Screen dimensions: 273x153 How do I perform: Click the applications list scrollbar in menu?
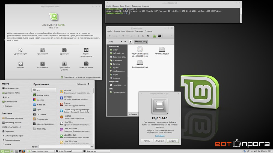tap(93, 91)
